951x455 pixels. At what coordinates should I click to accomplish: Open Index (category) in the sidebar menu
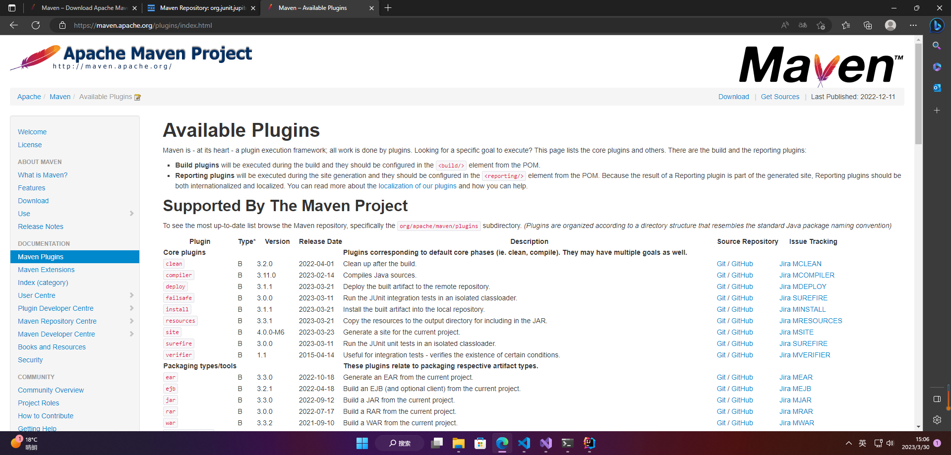[43, 283]
